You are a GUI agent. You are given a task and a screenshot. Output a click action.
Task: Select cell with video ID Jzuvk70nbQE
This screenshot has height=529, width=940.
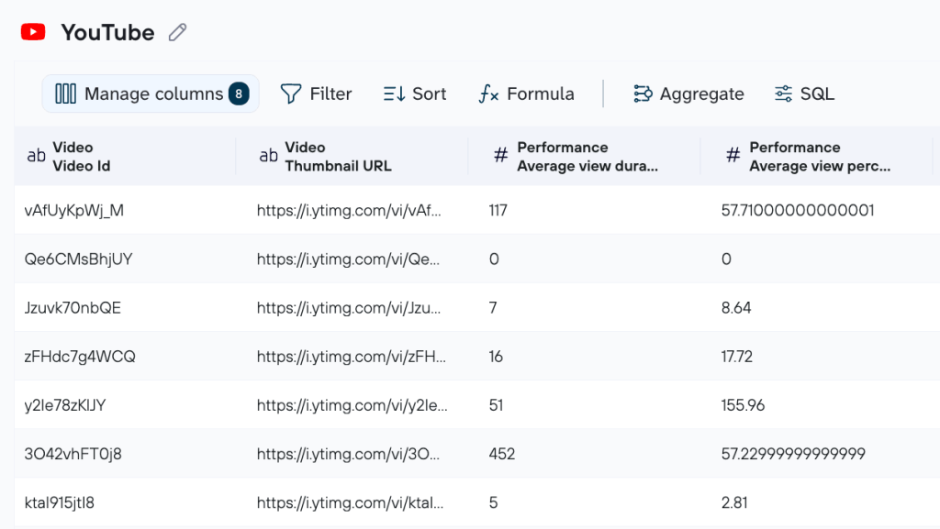click(x=125, y=307)
